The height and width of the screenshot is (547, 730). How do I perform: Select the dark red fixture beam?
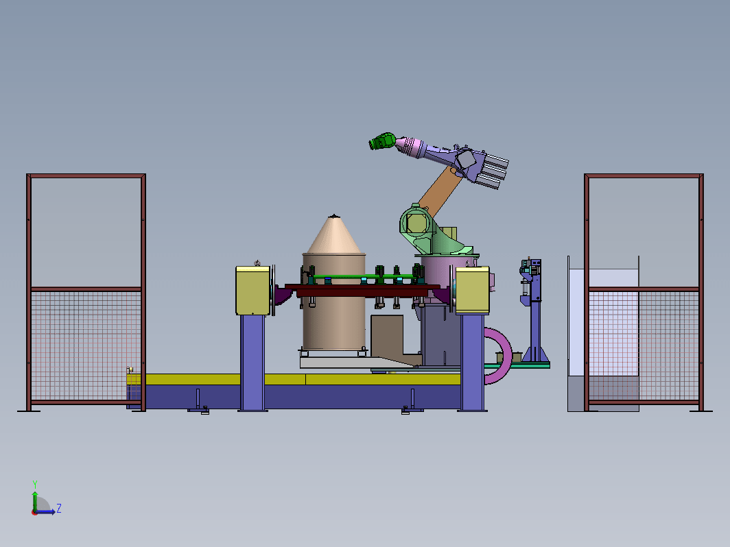click(362, 290)
